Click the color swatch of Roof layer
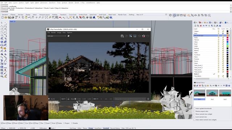Image resolution: width=232 pixels, height=130 pixels. point(228,44)
